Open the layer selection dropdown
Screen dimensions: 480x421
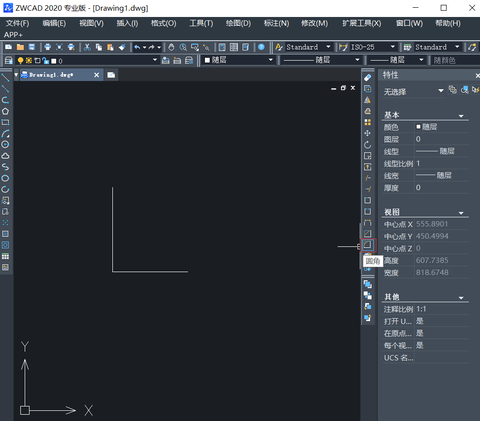click(x=154, y=60)
